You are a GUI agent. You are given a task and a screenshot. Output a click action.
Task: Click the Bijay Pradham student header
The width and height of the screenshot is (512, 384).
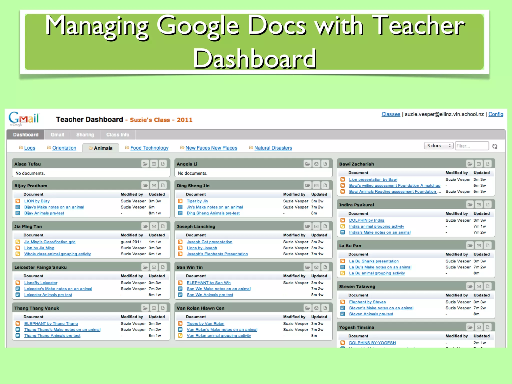click(91, 185)
